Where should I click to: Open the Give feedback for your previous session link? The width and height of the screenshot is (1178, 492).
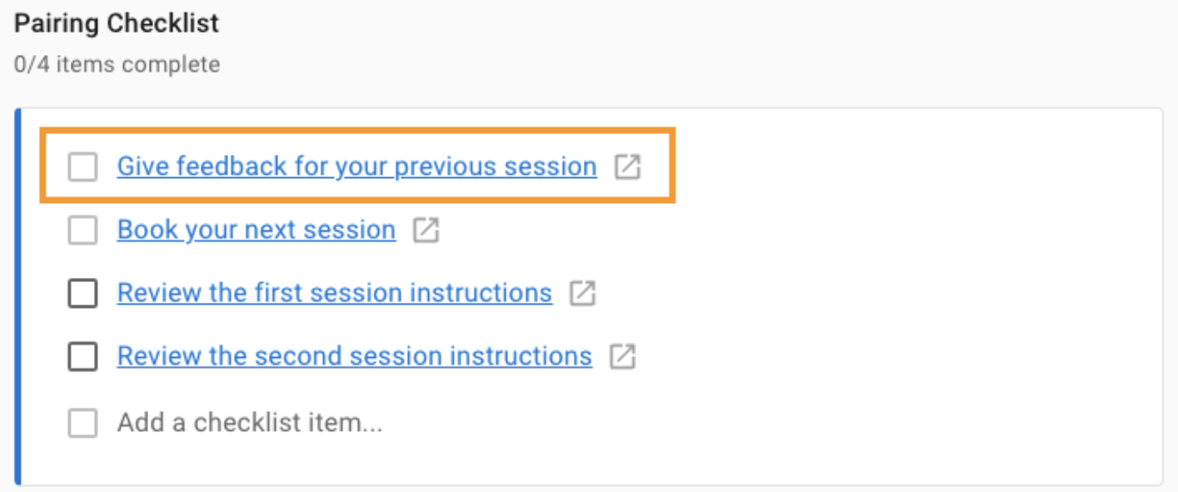point(356,166)
